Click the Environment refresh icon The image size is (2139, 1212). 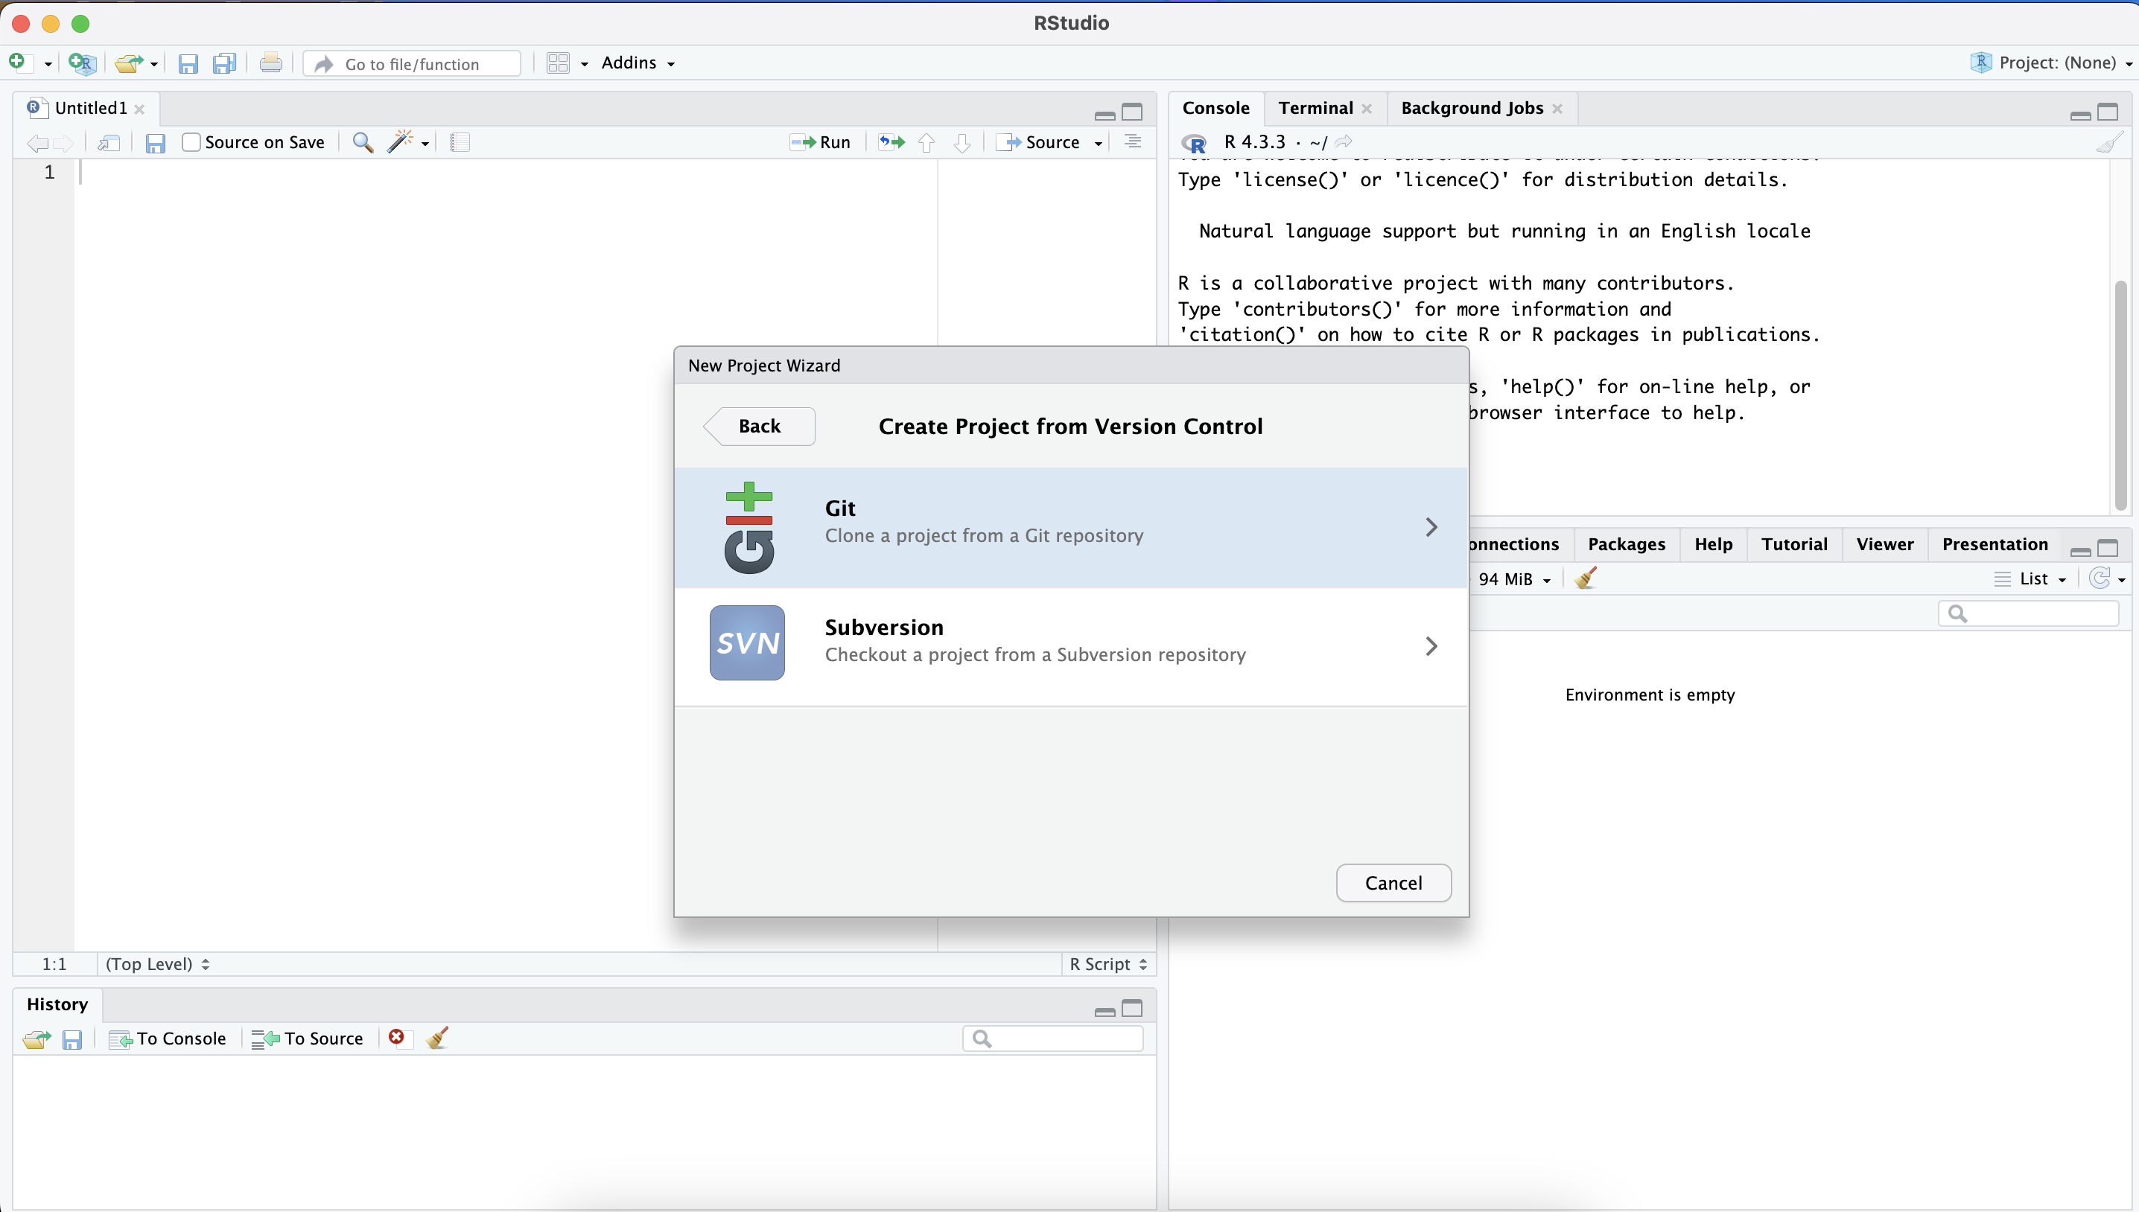click(x=2100, y=578)
